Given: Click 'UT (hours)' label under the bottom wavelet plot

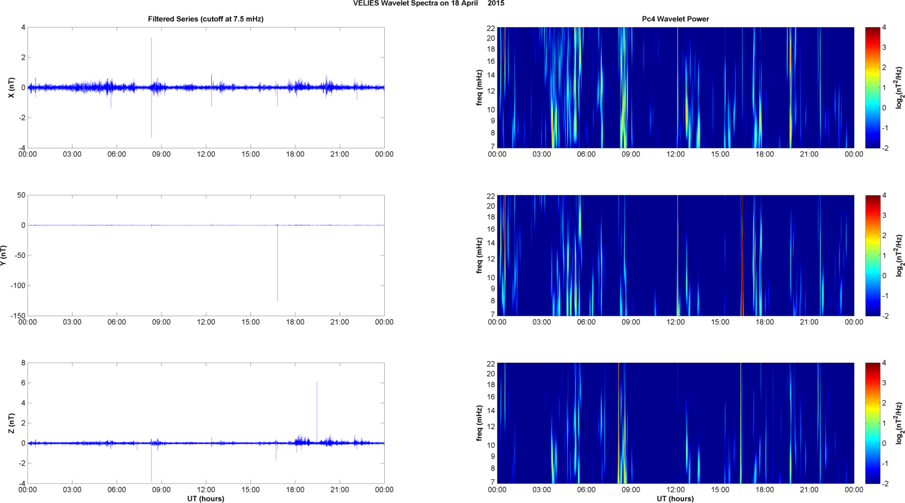Looking at the screenshot, I should tap(675, 499).
